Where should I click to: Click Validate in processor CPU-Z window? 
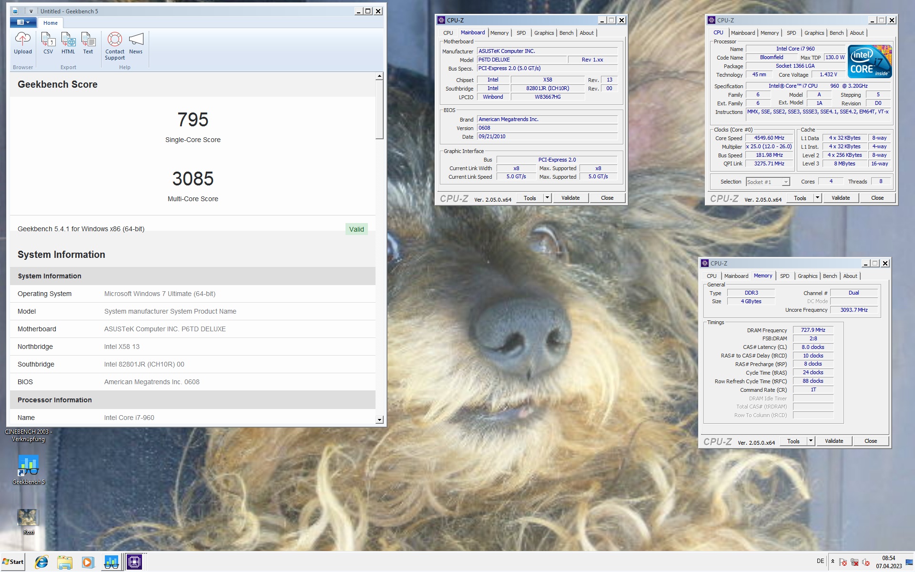click(841, 198)
